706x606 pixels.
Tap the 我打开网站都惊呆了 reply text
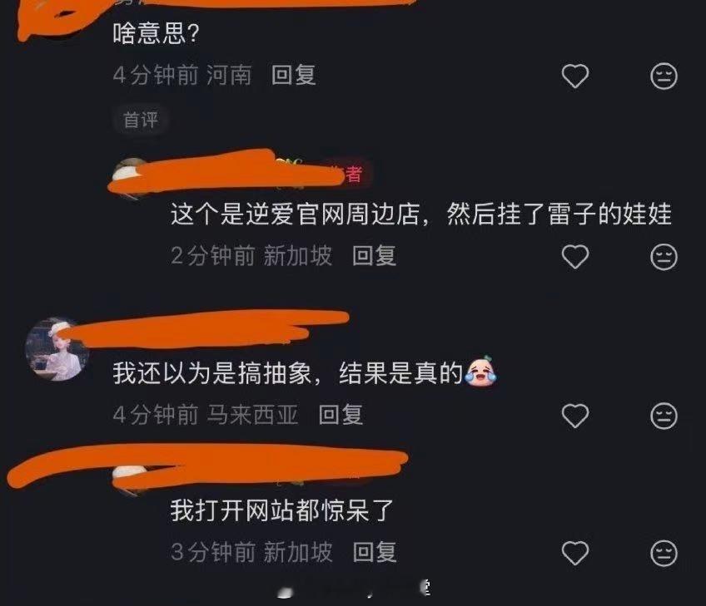coord(282,510)
